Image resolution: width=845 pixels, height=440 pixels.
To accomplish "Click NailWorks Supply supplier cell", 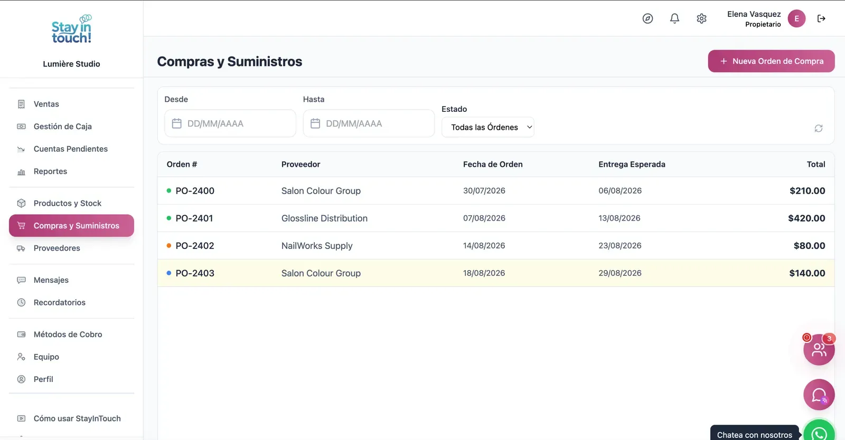I will pos(317,246).
